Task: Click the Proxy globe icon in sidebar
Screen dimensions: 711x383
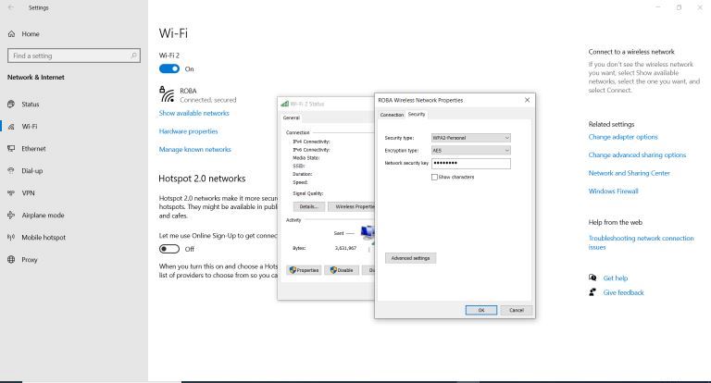Action: click(x=11, y=260)
